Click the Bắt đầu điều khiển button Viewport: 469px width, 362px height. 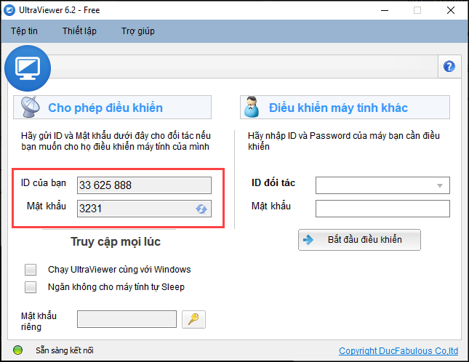tap(359, 240)
